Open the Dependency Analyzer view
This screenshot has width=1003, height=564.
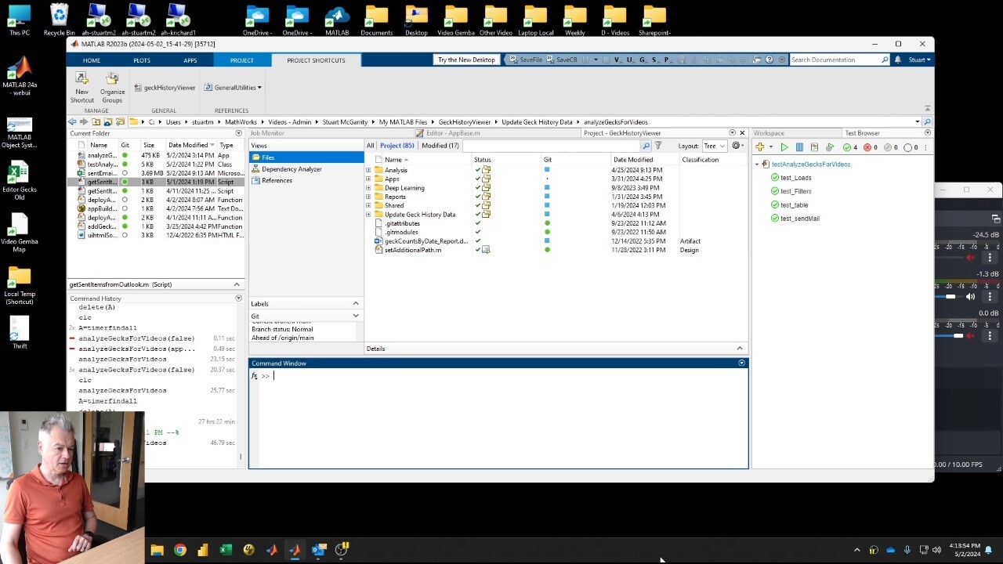[291, 169]
